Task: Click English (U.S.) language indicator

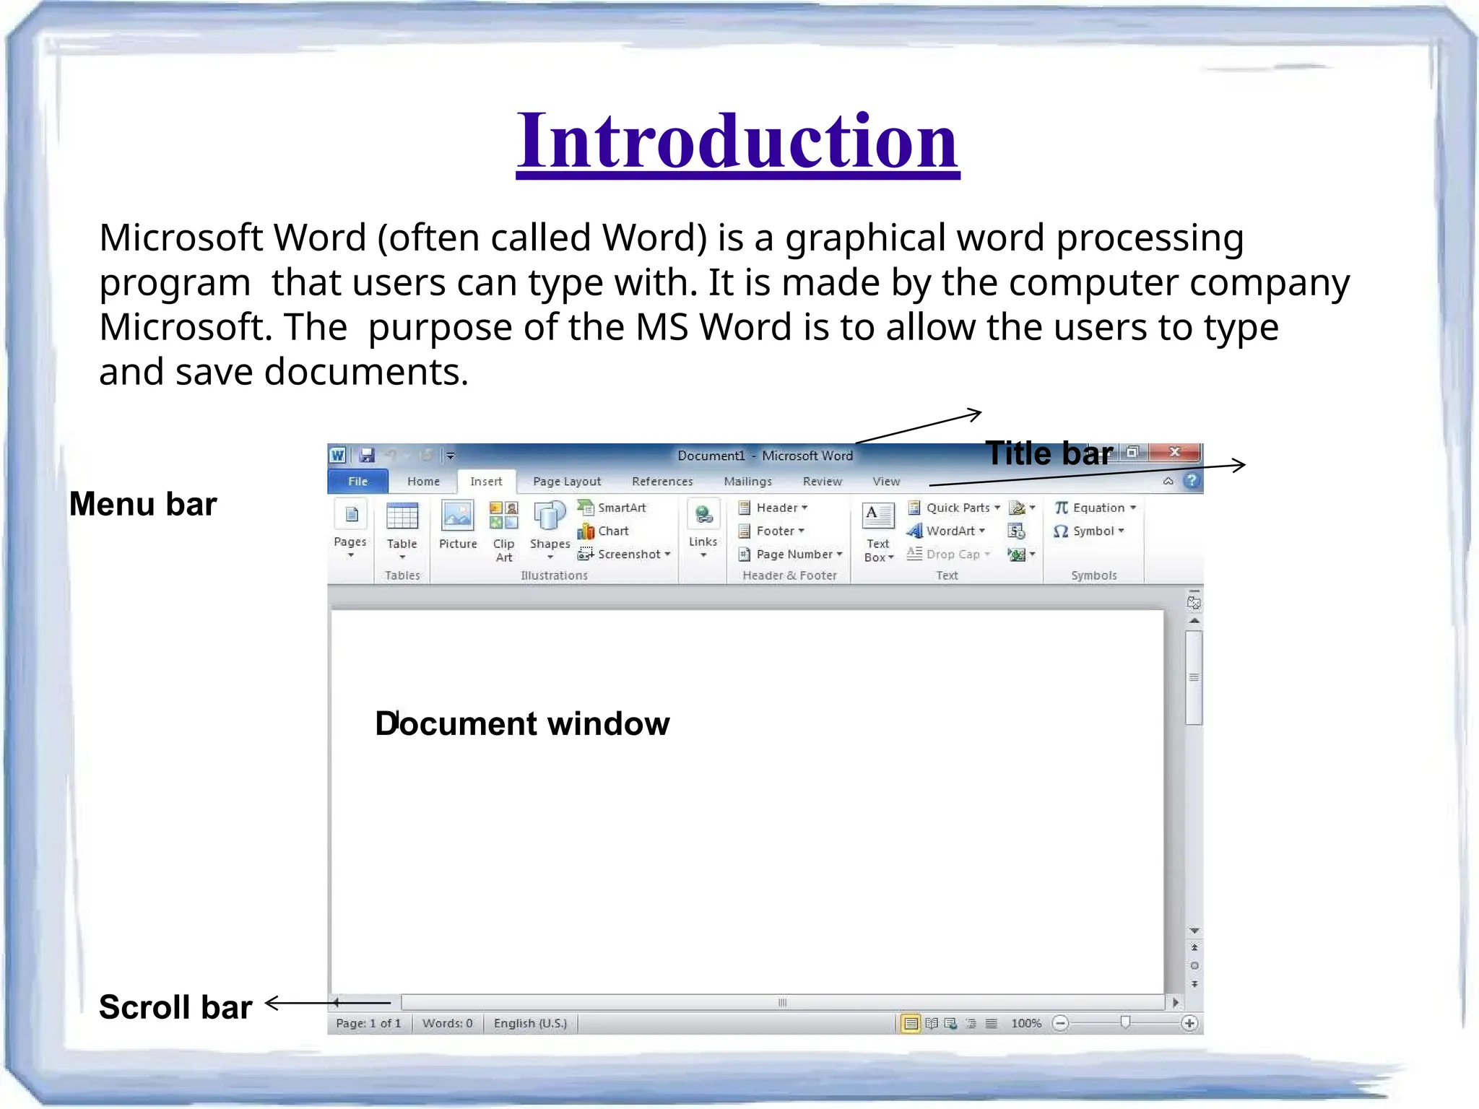Action: [530, 1023]
